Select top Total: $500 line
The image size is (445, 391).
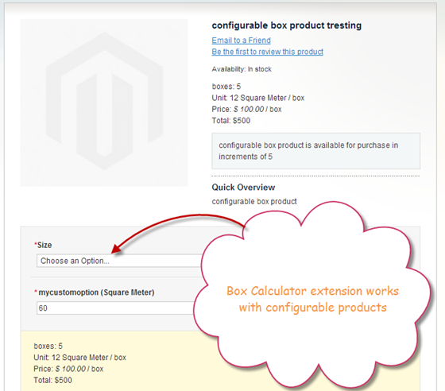click(x=231, y=121)
